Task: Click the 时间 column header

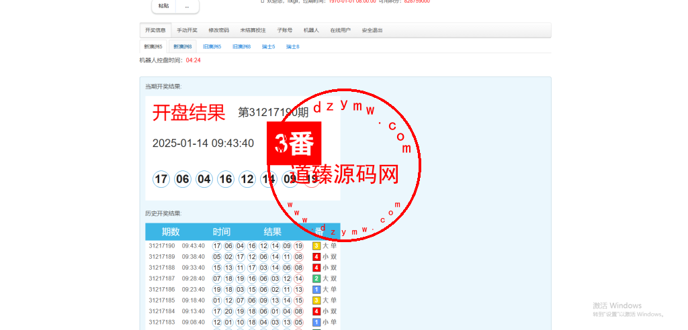Action: pos(222,232)
